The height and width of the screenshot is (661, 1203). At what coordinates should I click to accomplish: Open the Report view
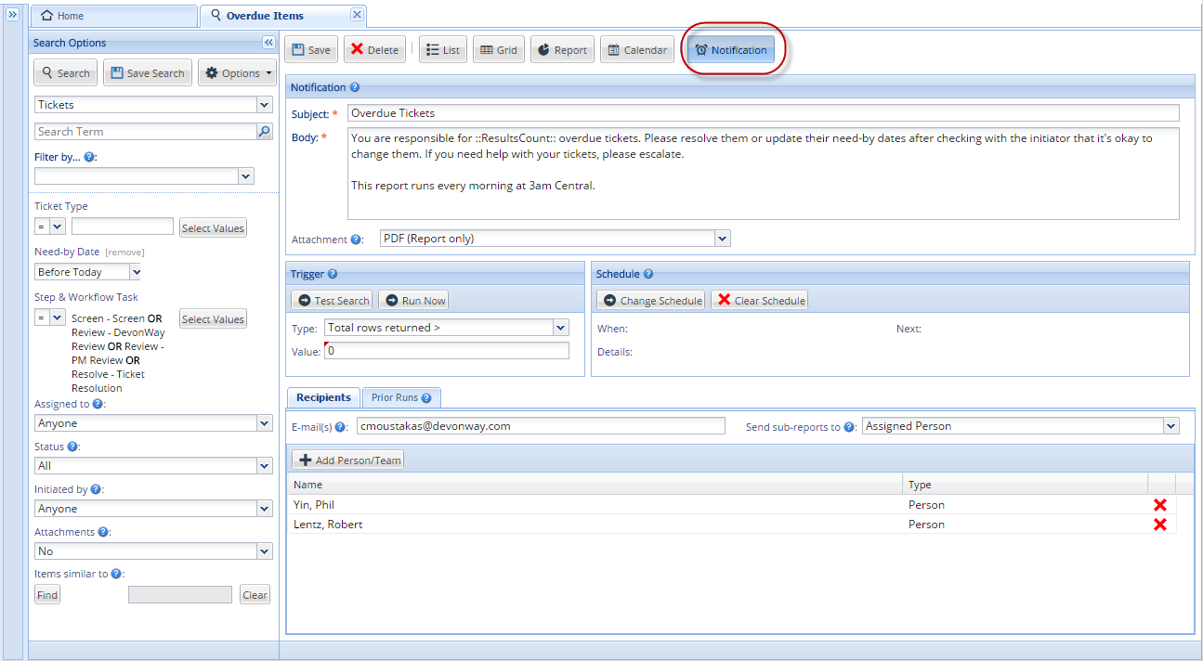[x=562, y=50]
